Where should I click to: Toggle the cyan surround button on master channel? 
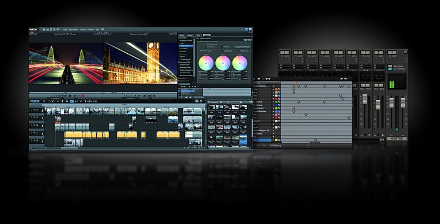[x=390, y=69]
